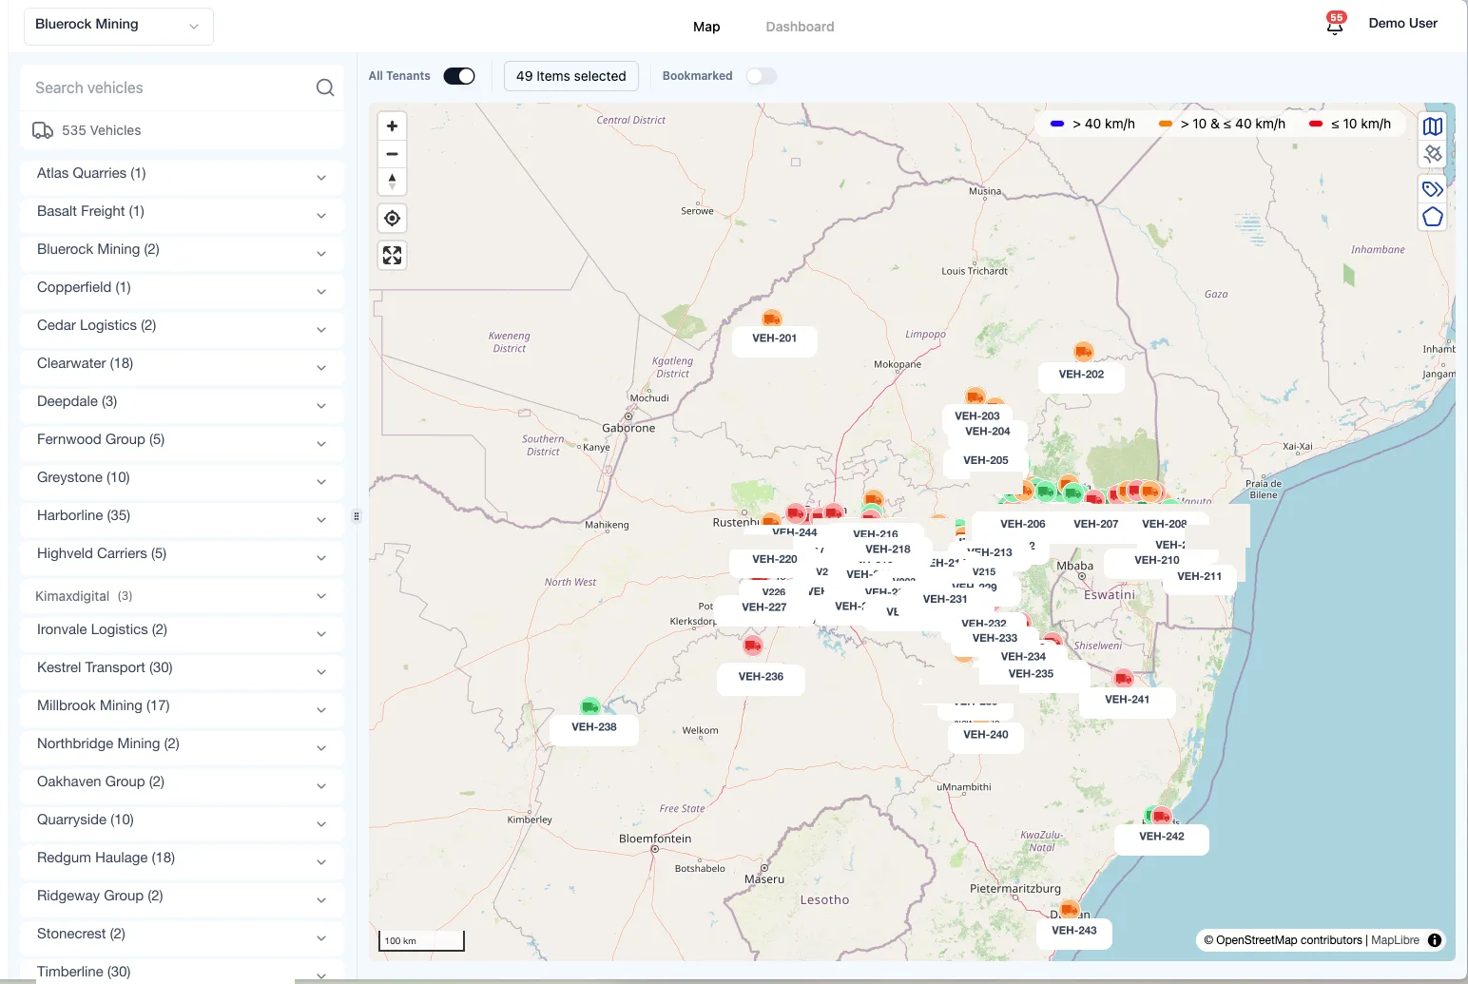Image resolution: width=1468 pixels, height=984 pixels.
Task: Select VEH-236 red truck marker
Action: click(753, 646)
